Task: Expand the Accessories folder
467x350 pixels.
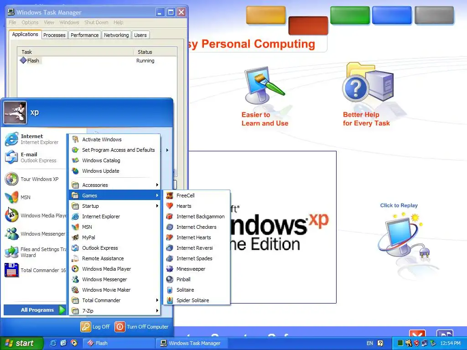Action: (114, 185)
